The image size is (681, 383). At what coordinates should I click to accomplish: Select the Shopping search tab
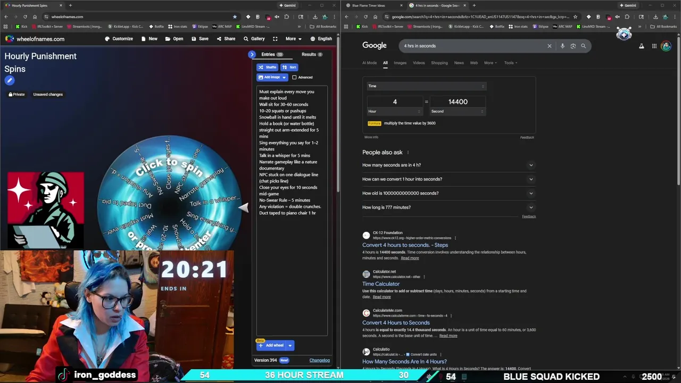(439, 63)
